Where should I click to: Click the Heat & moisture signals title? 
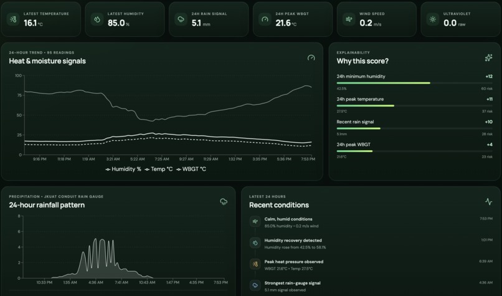(47, 61)
